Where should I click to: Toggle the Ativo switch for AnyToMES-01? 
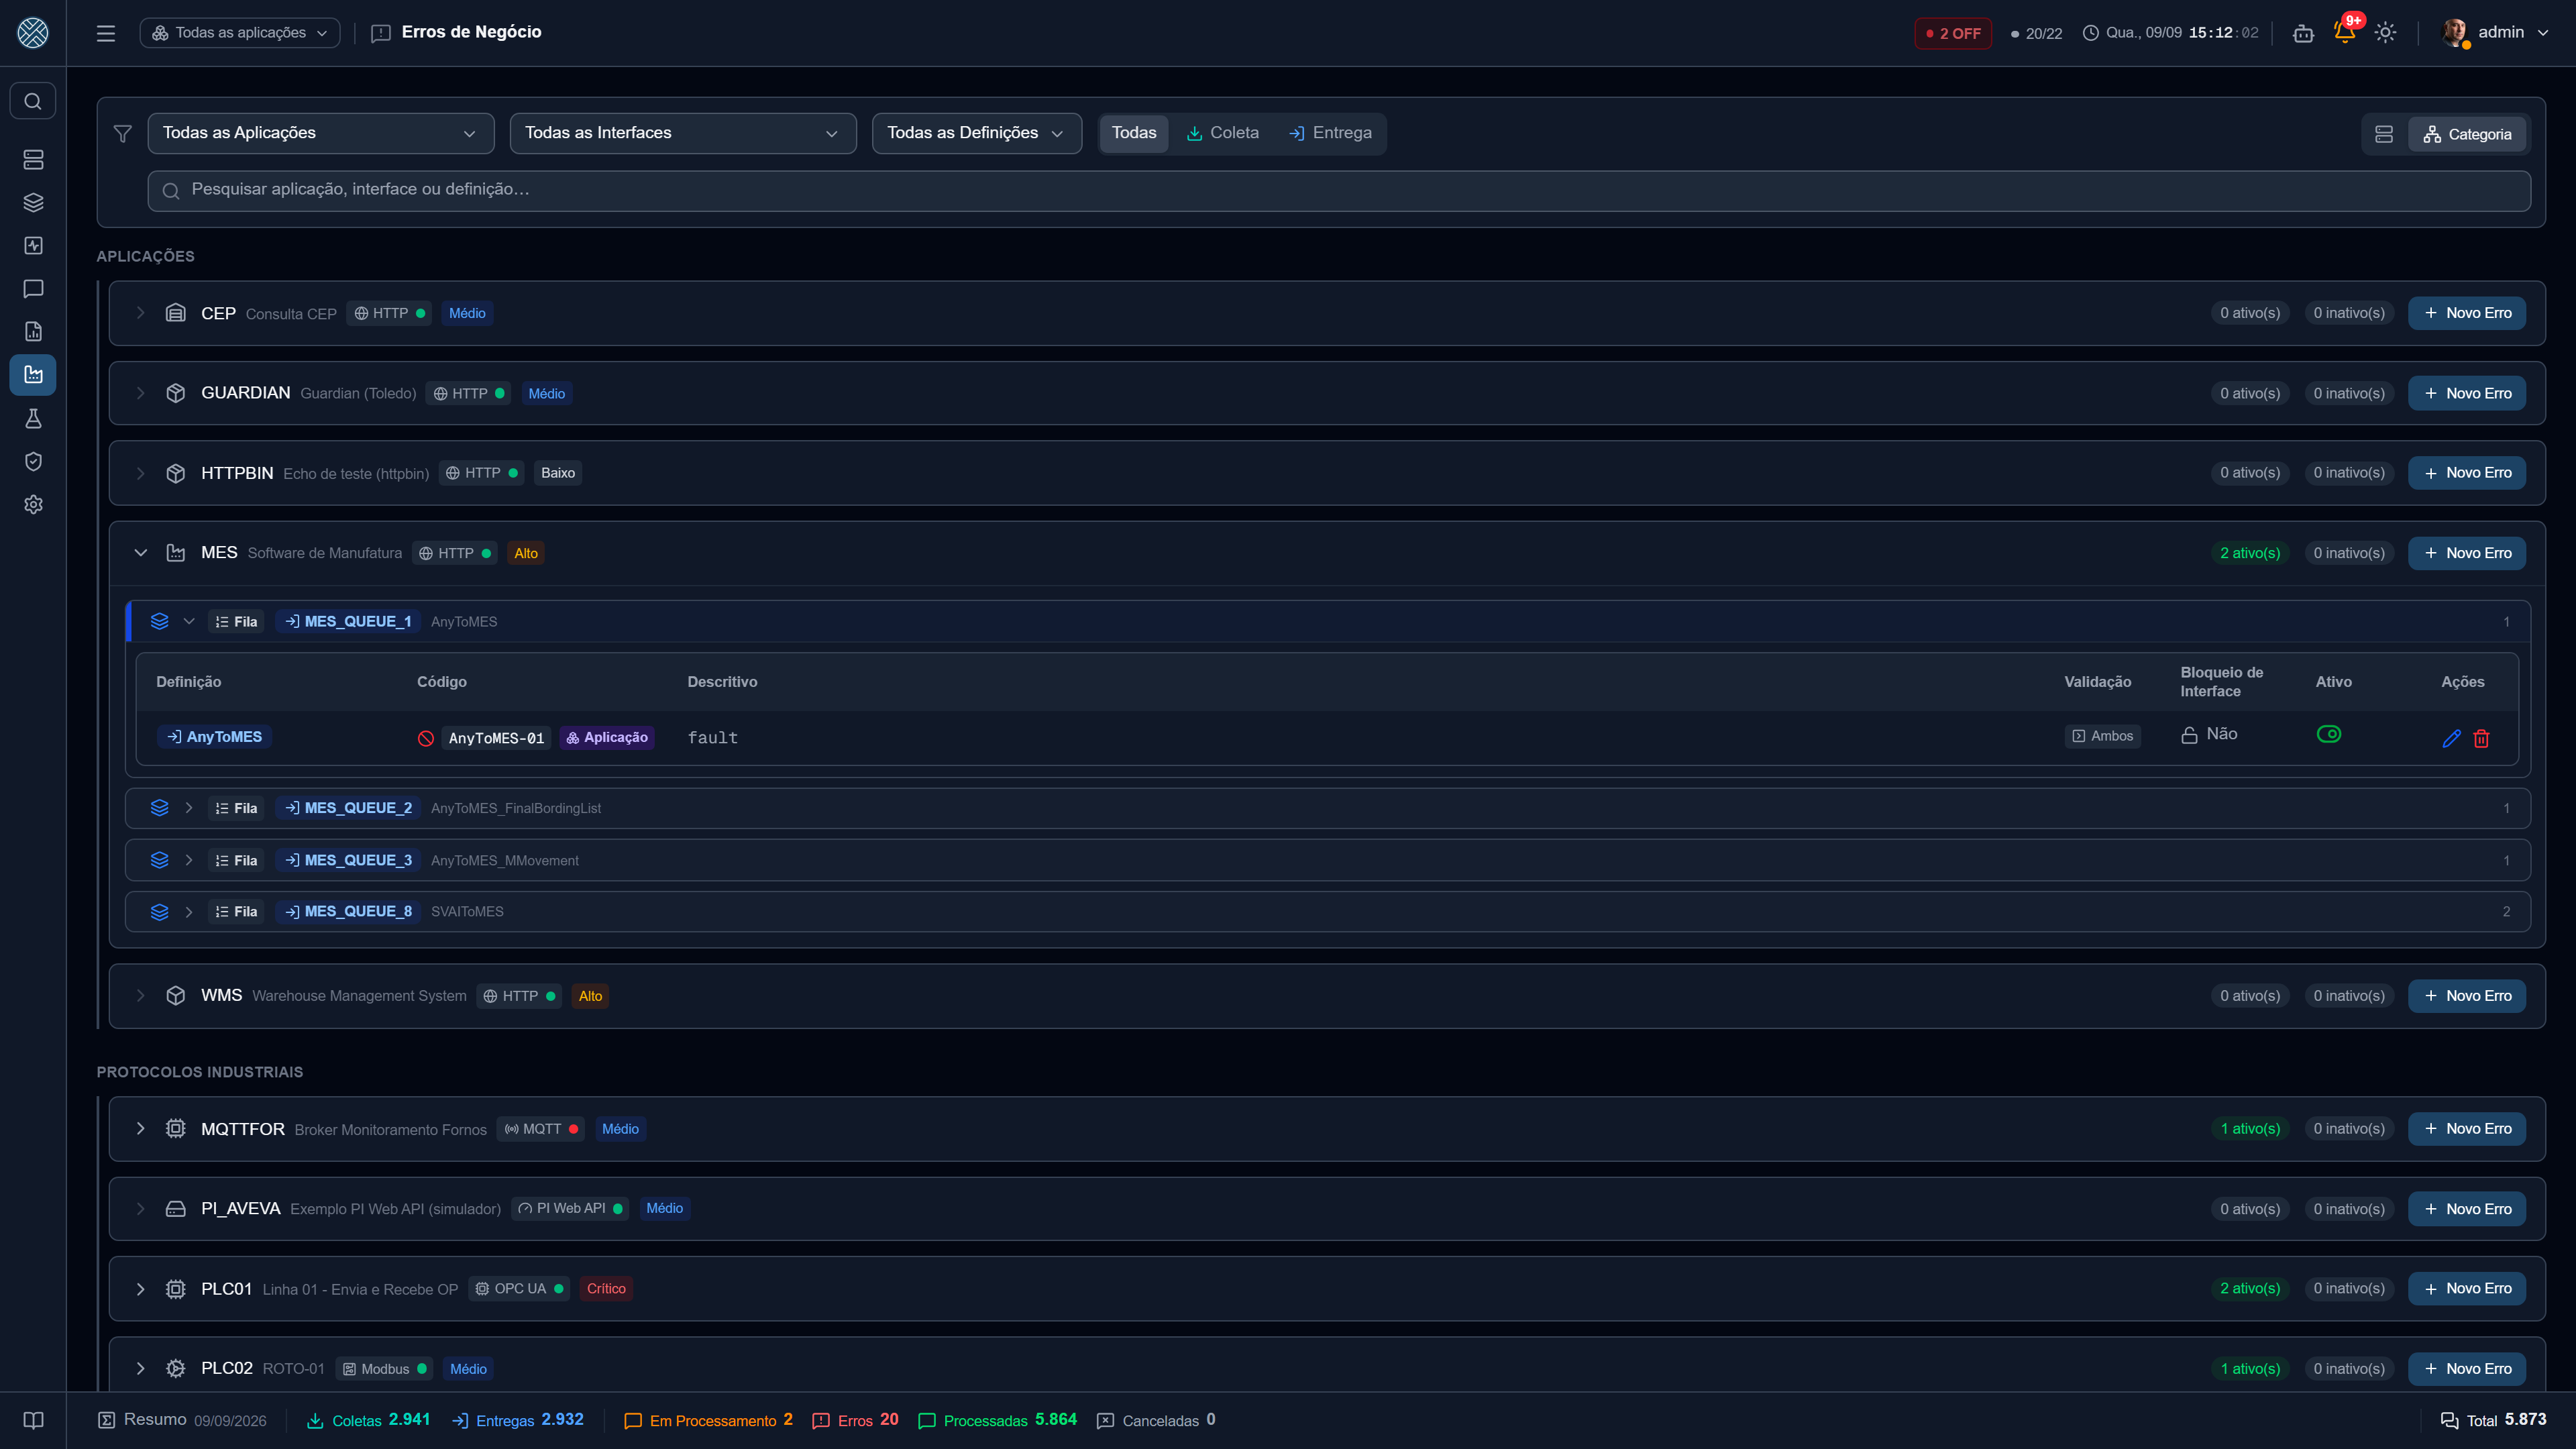[2328, 734]
